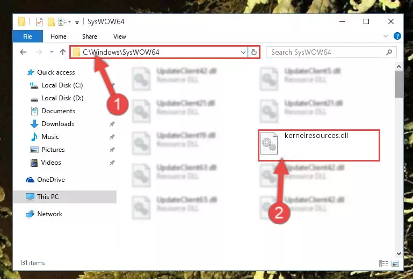Open Local Disk (C:) in sidebar
The height and width of the screenshot is (279, 413).
[62, 85]
